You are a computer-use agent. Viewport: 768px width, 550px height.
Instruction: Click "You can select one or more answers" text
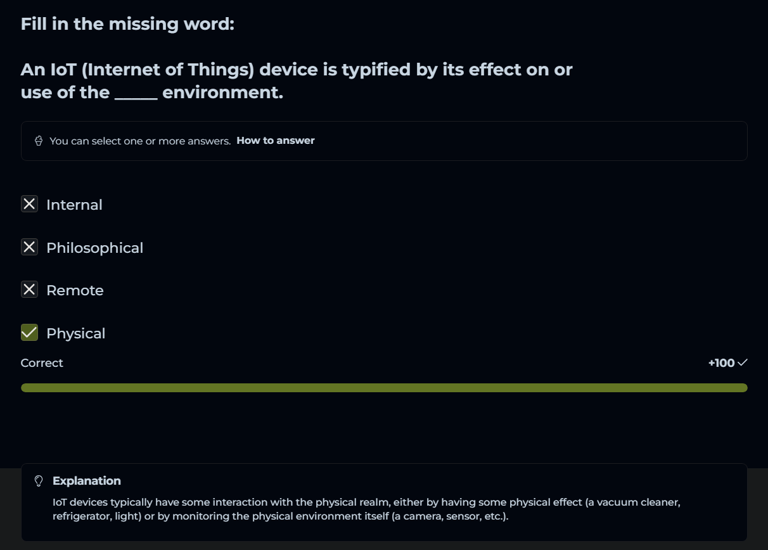(139, 141)
